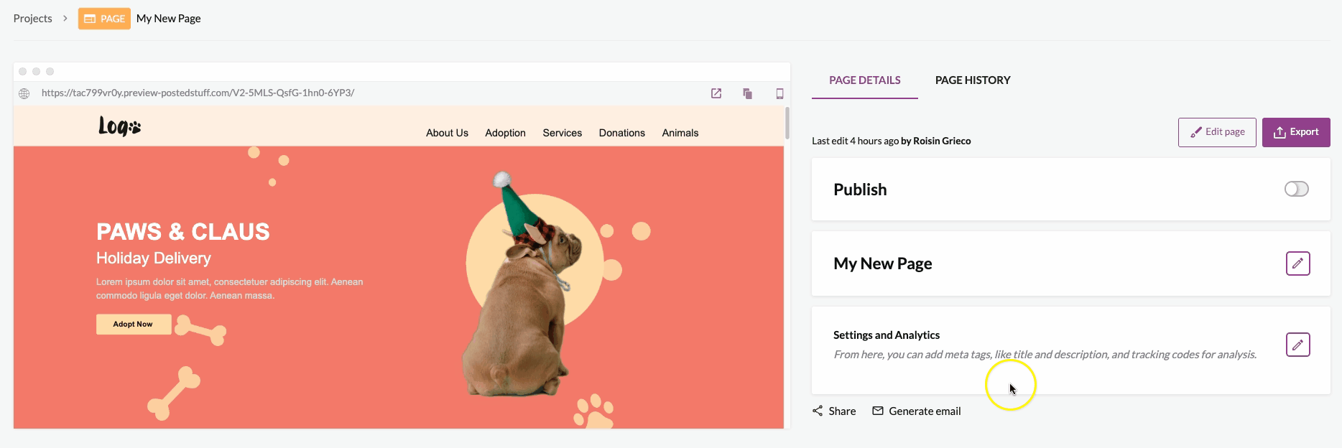Open Animals in preview navigation

pyautogui.click(x=680, y=133)
